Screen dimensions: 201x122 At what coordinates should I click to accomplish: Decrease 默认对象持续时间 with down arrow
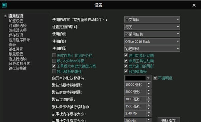click(148, 94)
